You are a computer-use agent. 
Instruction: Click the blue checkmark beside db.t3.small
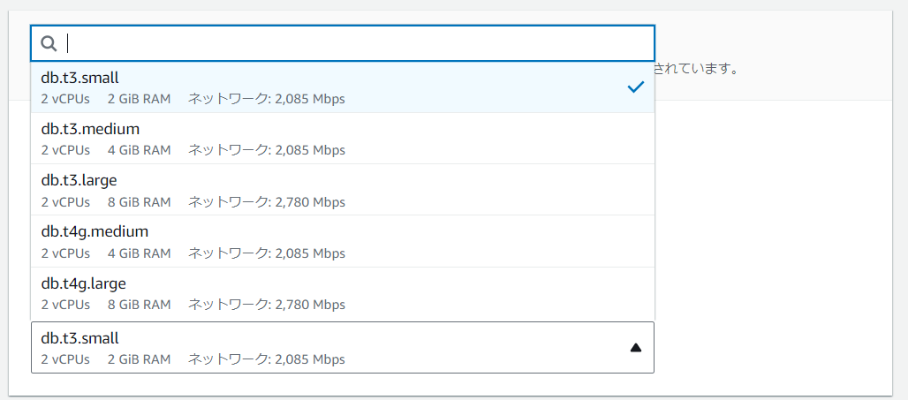pyautogui.click(x=636, y=87)
